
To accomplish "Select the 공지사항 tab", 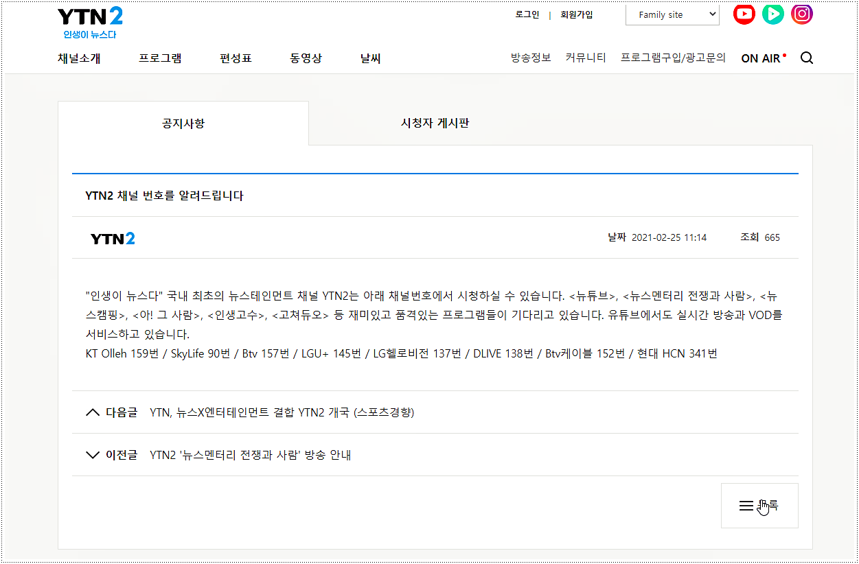I will [183, 124].
